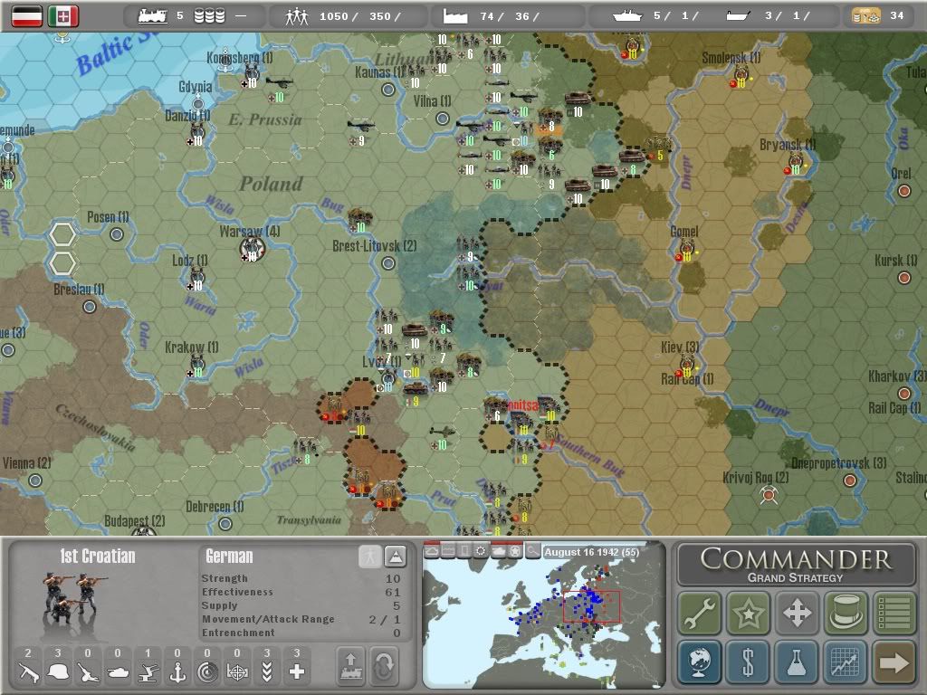
Task: Select the Dnepropetrovsk city marker
Action: [x=849, y=481]
